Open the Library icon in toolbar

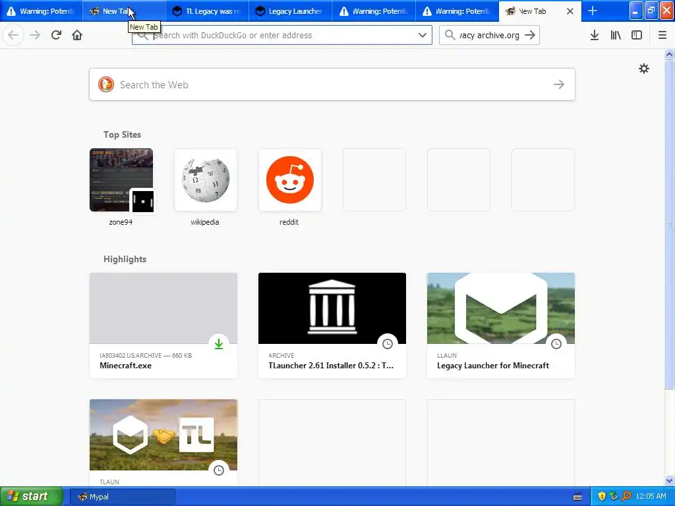(x=616, y=36)
